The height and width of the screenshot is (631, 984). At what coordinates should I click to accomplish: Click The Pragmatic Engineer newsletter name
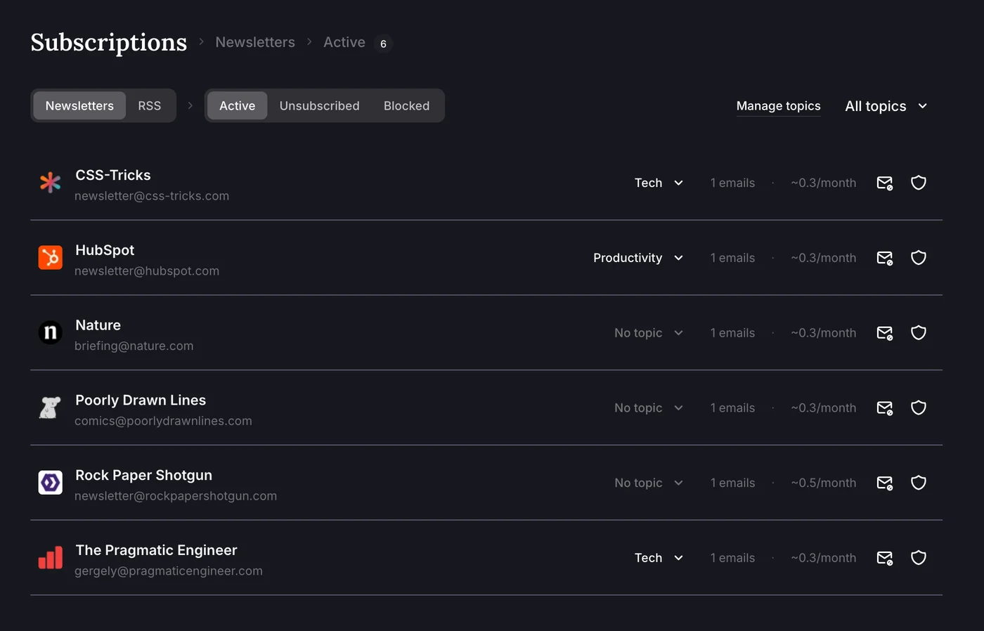point(156,550)
